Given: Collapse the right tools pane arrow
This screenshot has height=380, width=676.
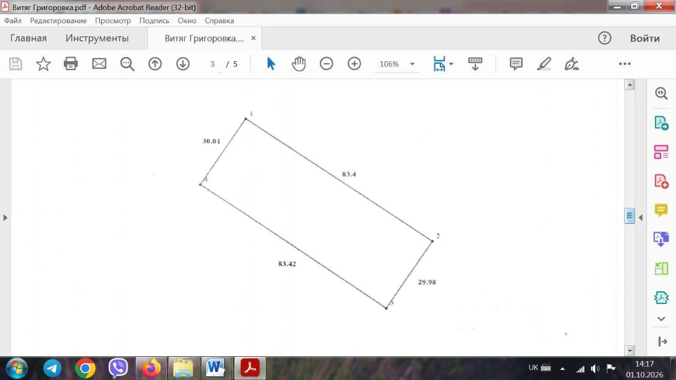Looking at the screenshot, I should click(x=641, y=217).
